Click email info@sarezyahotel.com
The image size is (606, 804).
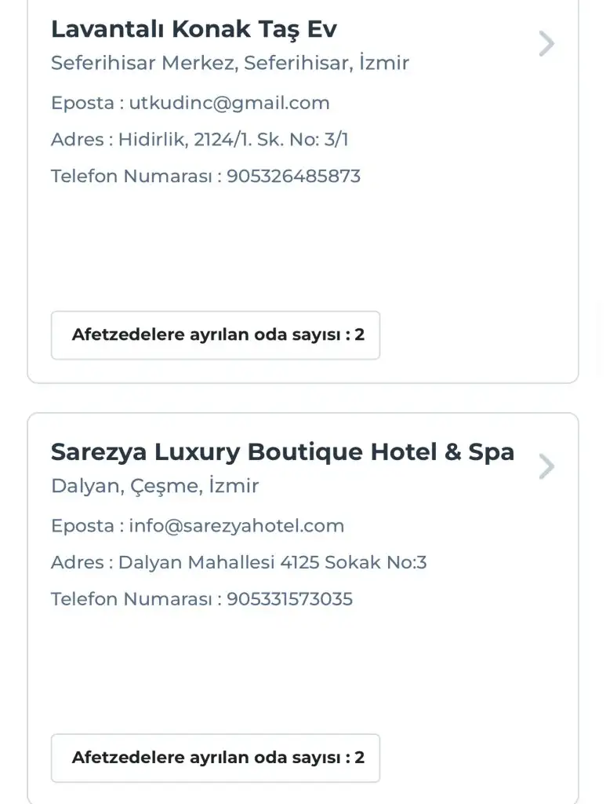236,526
